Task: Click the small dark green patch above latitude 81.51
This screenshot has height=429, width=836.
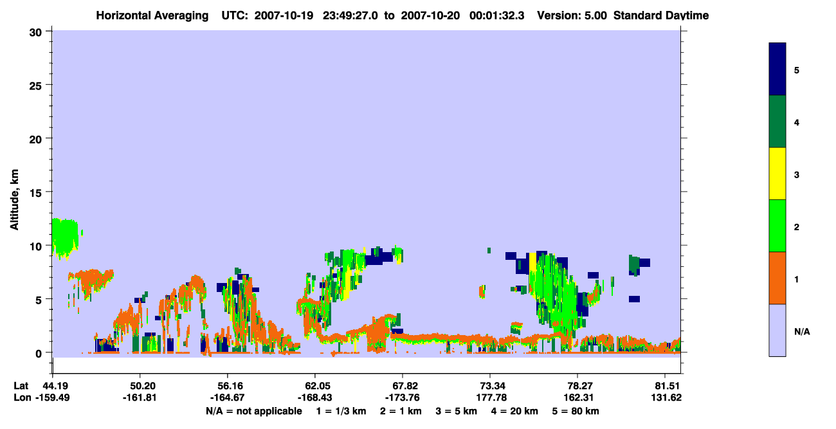Action: (x=634, y=264)
